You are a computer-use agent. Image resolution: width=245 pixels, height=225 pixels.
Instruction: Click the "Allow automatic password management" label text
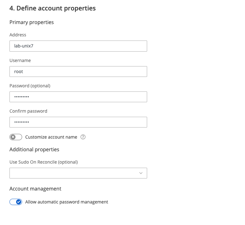tap(67, 202)
